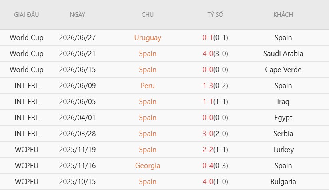Image resolution: width=329 pixels, height=190 pixels.
Task: Open the 4-0(3-0) Spain vs Saudi Arabia score
Action: pyautogui.click(x=215, y=54)
